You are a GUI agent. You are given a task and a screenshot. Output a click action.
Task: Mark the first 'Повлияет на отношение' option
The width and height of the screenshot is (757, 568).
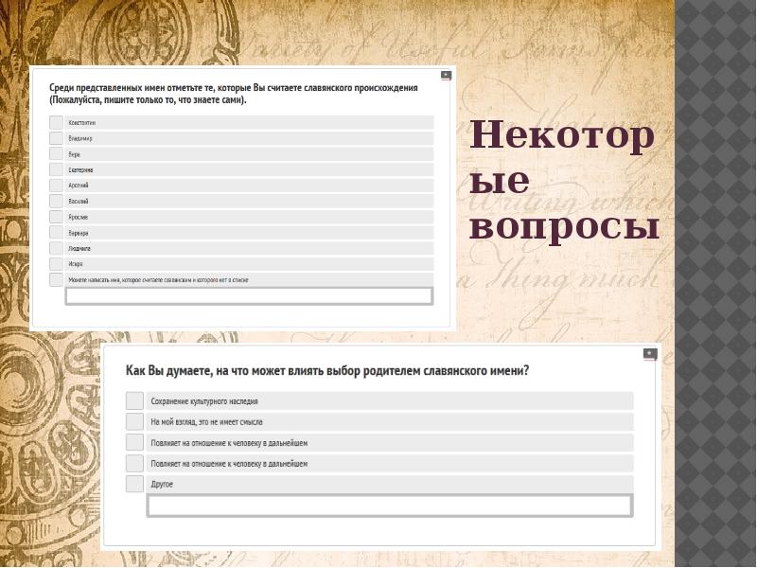coord(134,442)
